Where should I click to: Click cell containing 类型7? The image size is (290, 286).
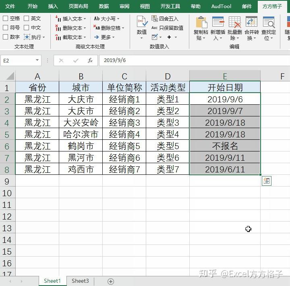pyautogui.click(x=168, y=169)
